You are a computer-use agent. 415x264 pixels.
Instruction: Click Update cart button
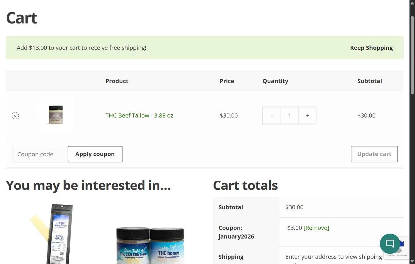pos(374,154)
